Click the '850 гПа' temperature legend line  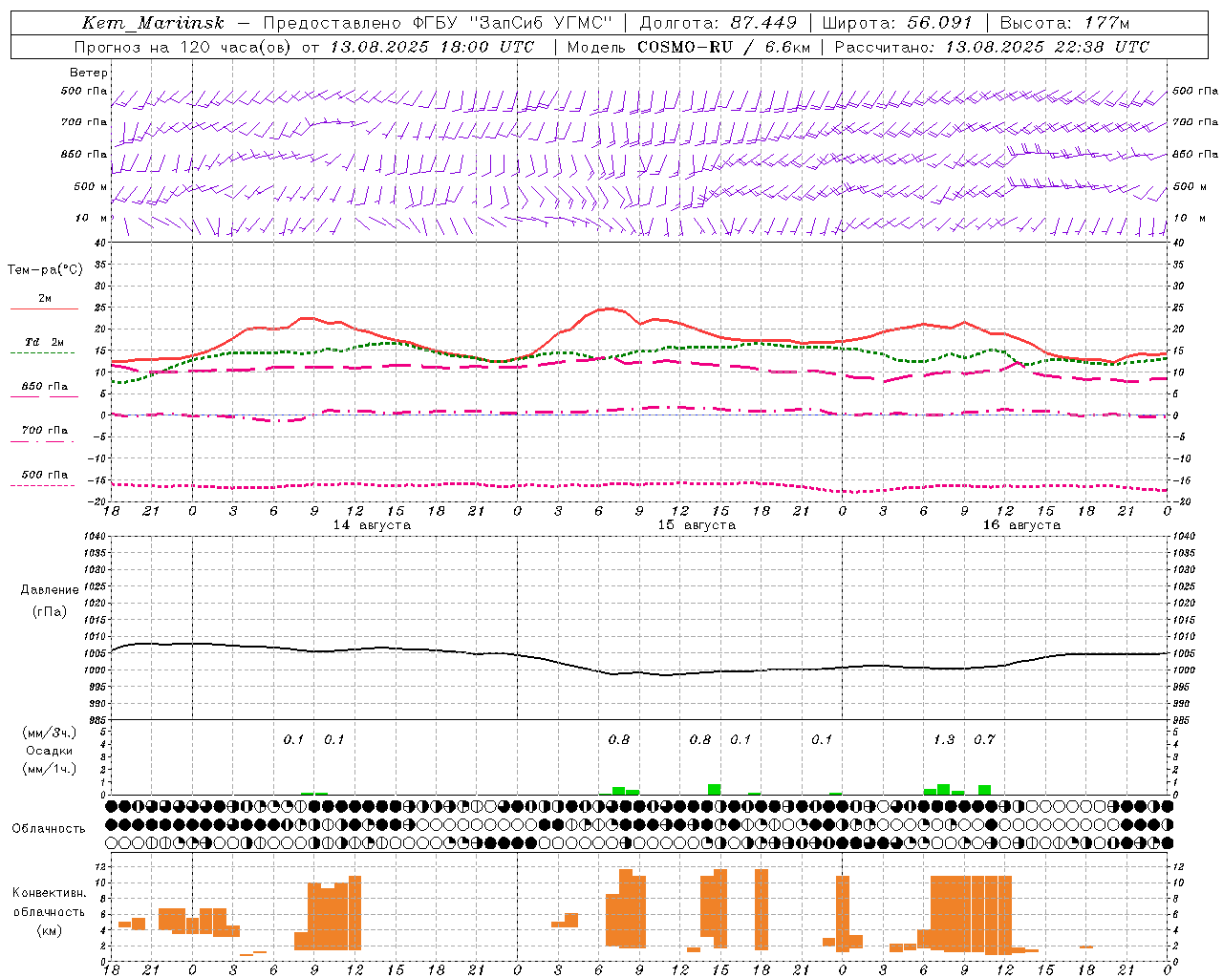click(x=44, y=396)
